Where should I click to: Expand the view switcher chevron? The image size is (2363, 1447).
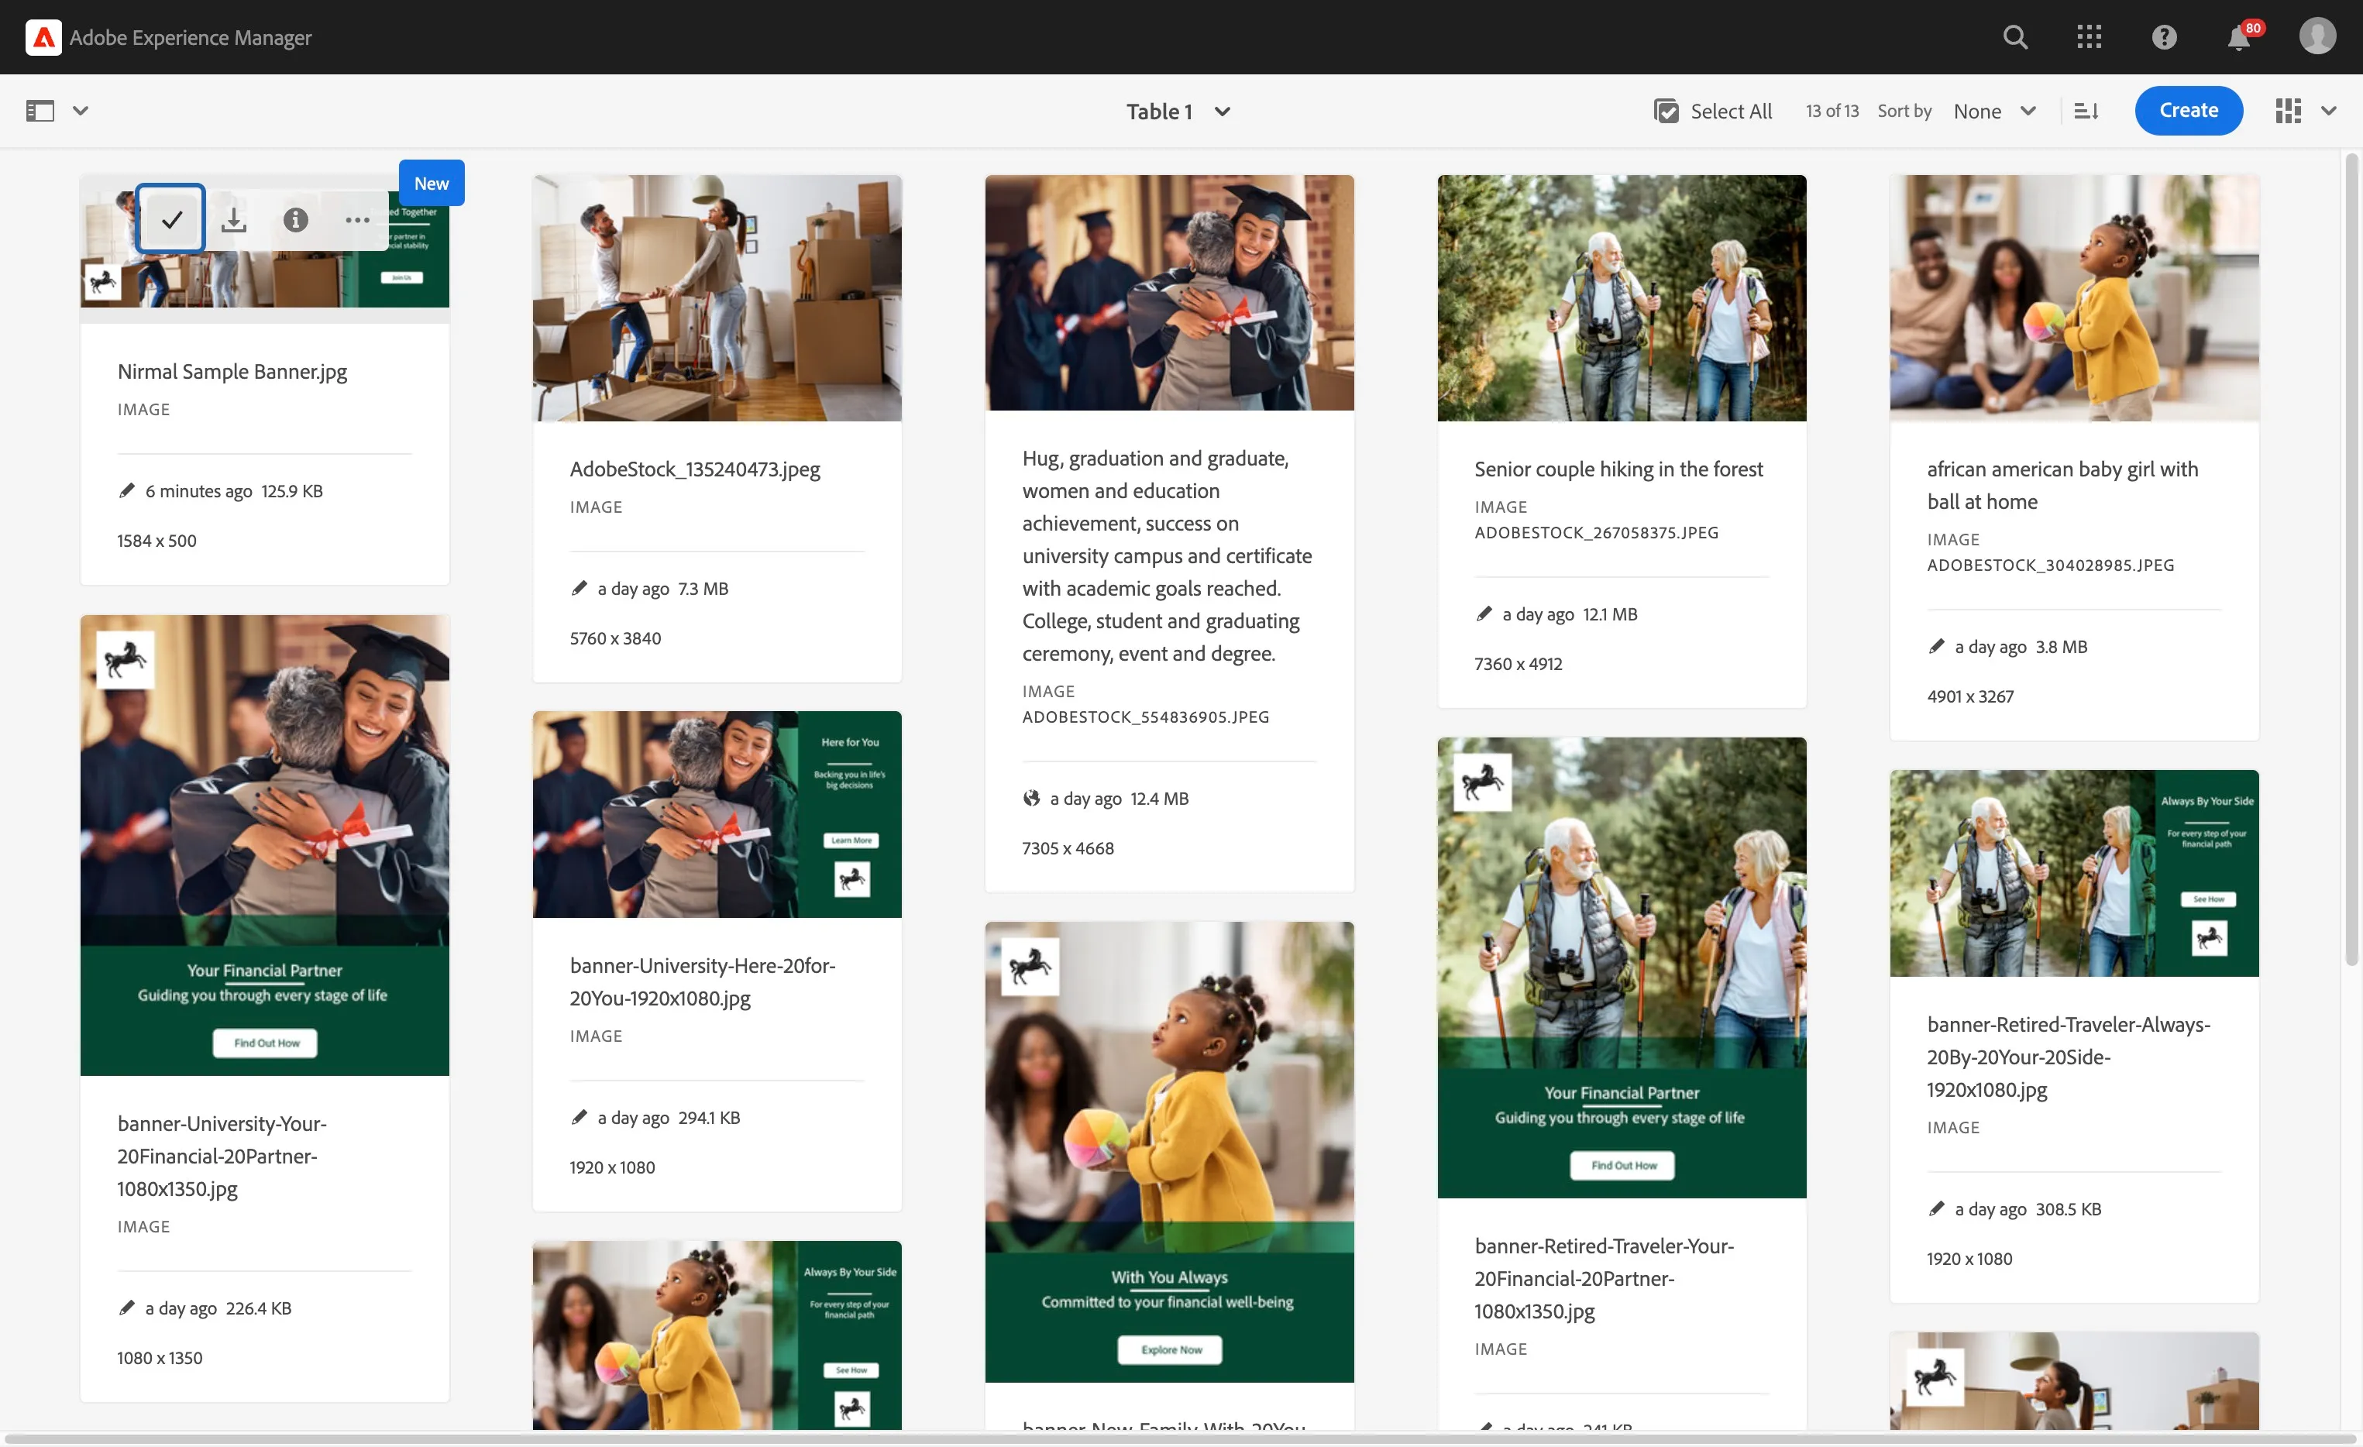tap(2328, 112)
